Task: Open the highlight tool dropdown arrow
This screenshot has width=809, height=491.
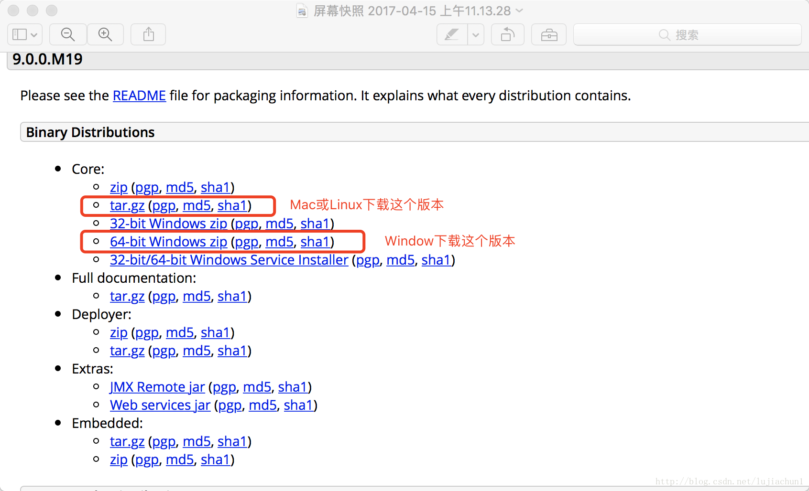Action: (x=476, y=34)
